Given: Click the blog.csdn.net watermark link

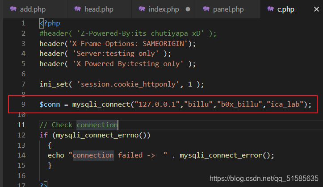Looking at the screenshot, I should [264, 179].
